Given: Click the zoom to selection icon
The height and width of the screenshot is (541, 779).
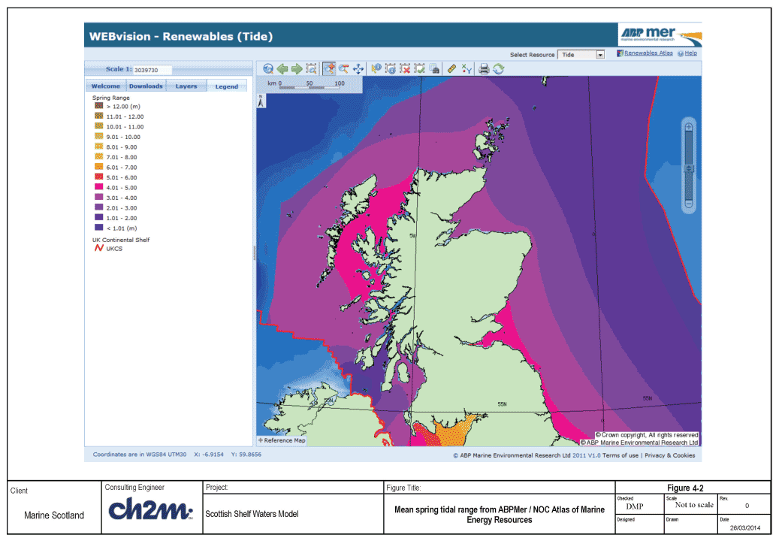Looking at the screenshot, I should [312, 69].
